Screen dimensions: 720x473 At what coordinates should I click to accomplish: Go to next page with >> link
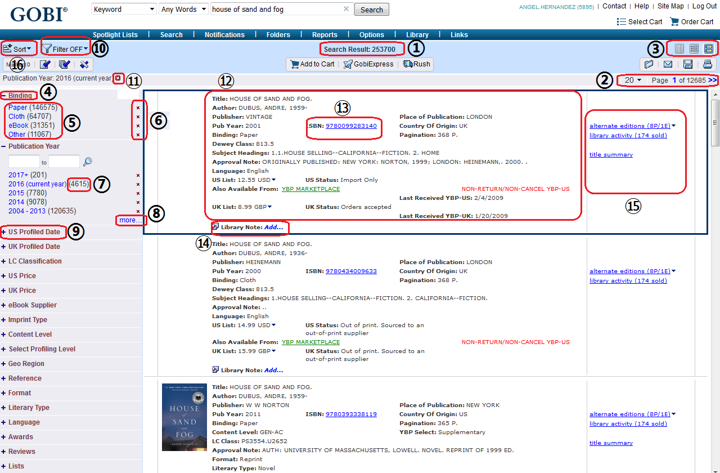tap(712, 80)
